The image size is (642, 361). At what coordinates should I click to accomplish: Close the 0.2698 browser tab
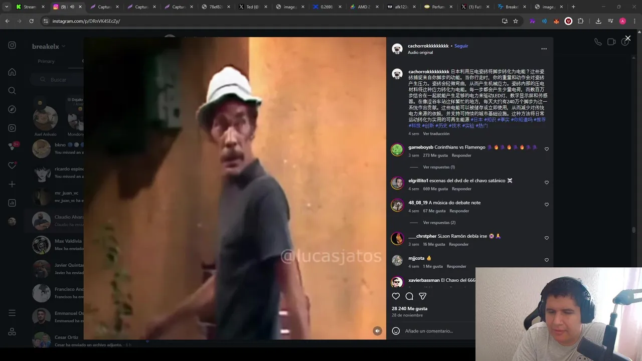tap(340, 7)
